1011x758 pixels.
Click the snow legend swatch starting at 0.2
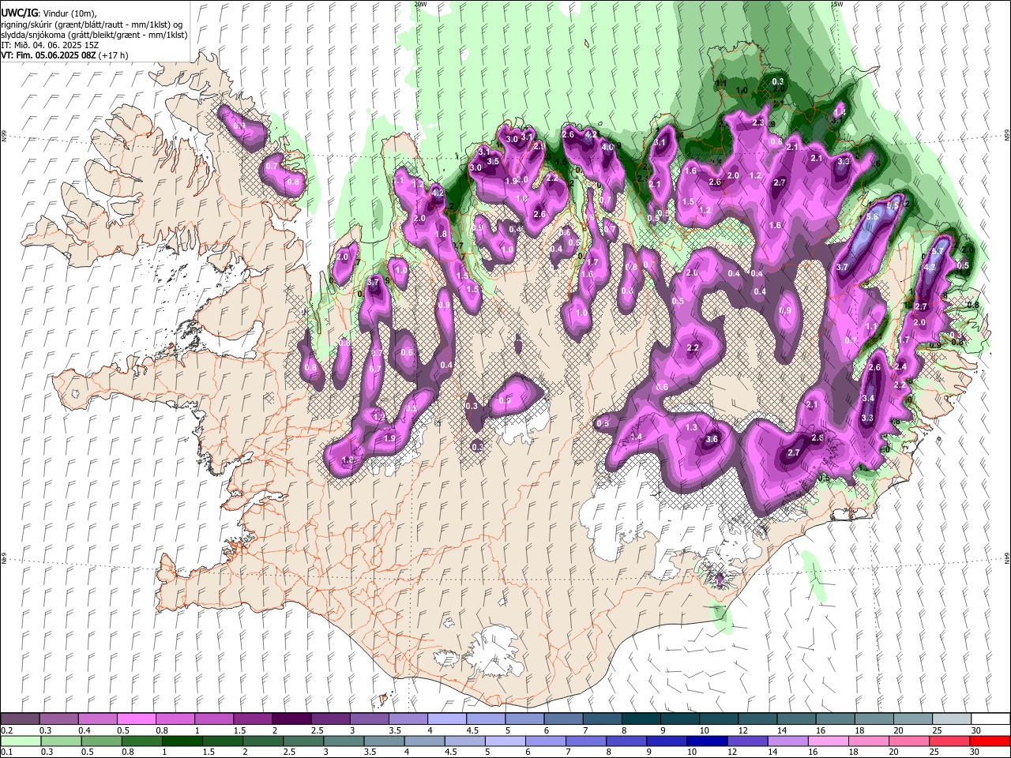[x=21, y=719]
